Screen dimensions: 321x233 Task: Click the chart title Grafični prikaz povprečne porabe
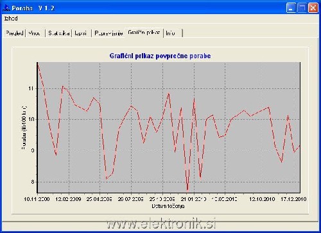click(160, 56)
